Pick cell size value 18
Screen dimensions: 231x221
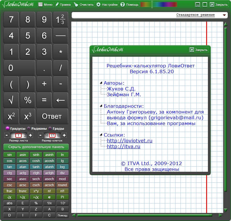coord(58,135)
